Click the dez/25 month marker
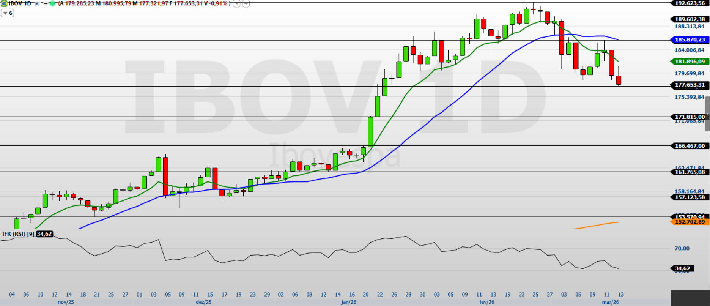The height and width of the screenshot is (306, 710). click(204, 302)
